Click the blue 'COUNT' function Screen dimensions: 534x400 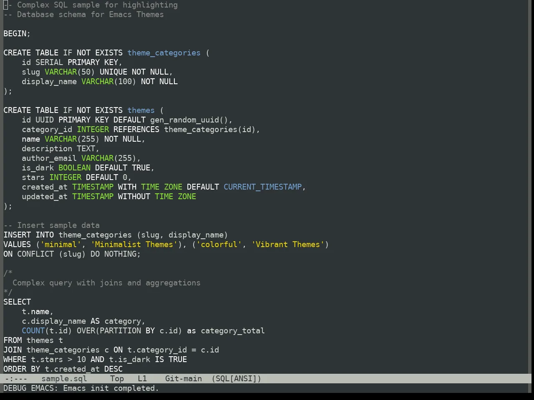33,331
